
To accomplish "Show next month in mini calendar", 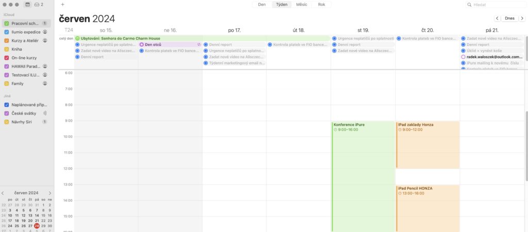I will tap(50, 193).
